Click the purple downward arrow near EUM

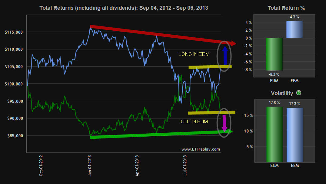pyautogui.click(x=225, y=123)
